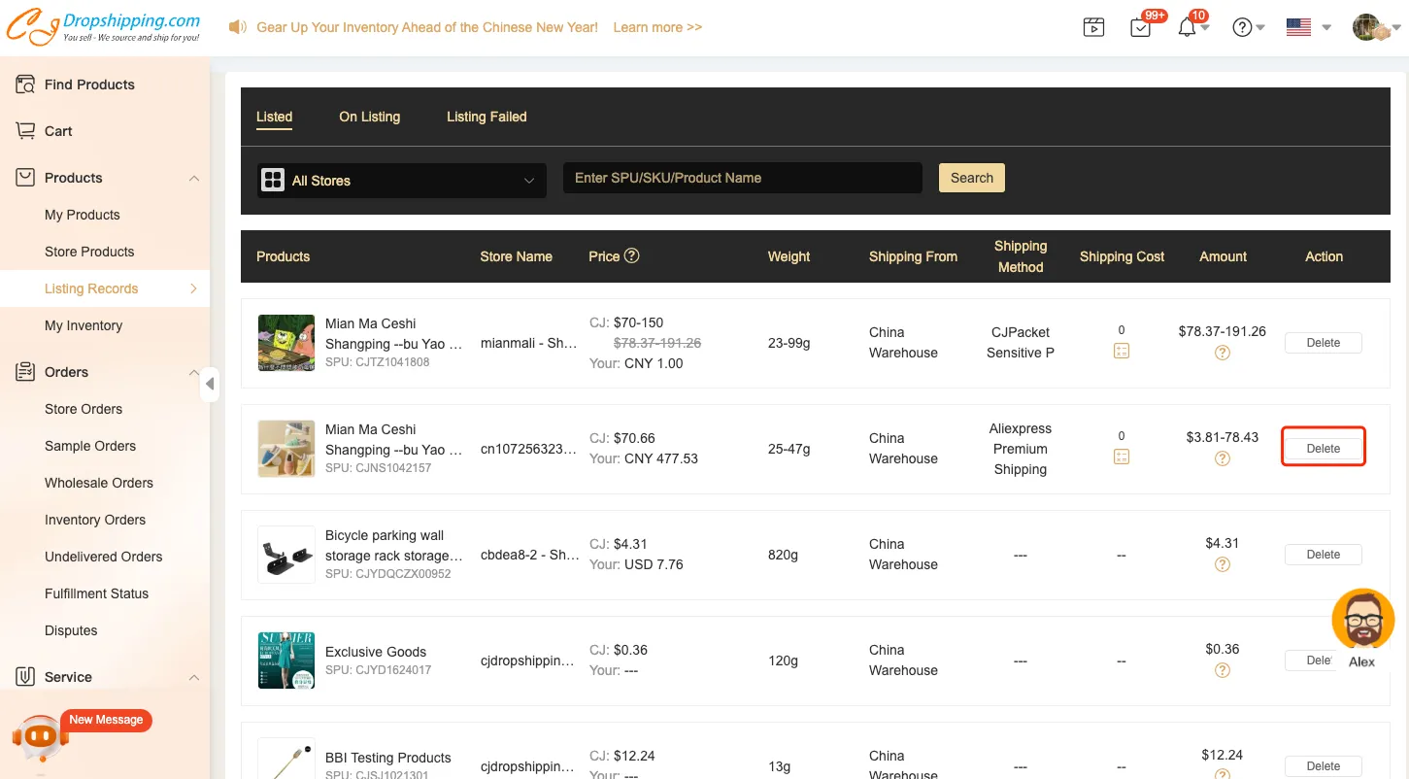The height and width of the screenshot is (779, 1409).
Task: Open the video tutorial icon in header
Action: click(x=1093, y=27)
